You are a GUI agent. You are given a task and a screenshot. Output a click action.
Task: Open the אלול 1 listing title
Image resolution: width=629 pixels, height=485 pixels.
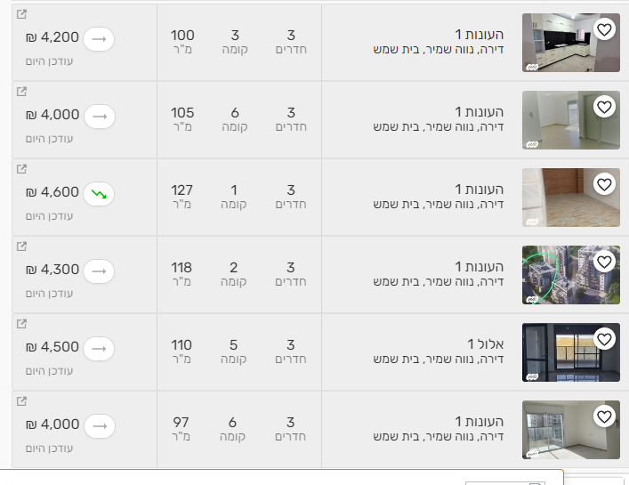[486, 344]
